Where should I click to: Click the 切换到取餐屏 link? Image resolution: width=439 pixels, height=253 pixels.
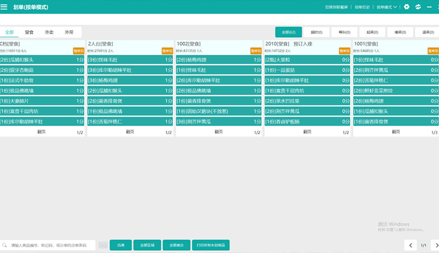click(x=337, y=7)
